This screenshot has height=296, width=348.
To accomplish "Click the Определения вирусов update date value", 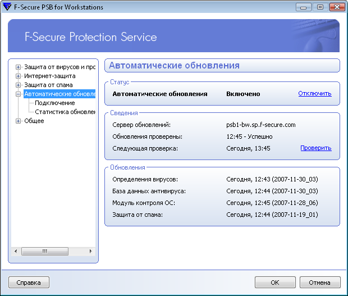I will (x=272, y=179).
